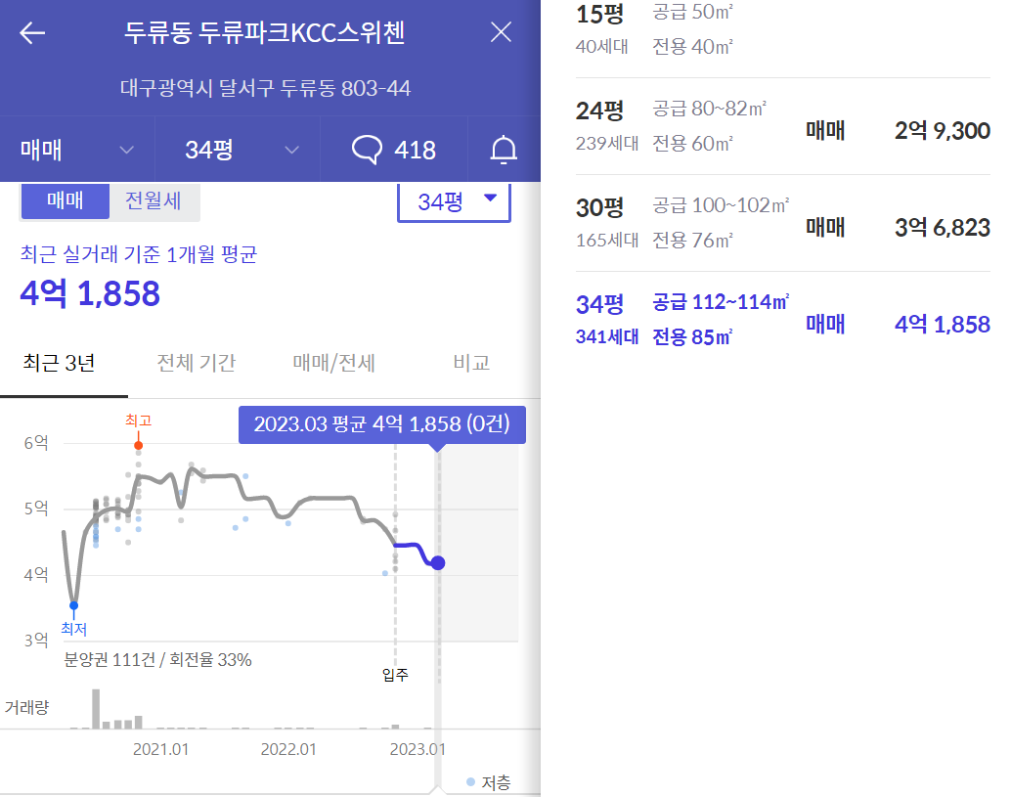Click the title 두류동 두류파크KCC스위첸

pos(264,32)
